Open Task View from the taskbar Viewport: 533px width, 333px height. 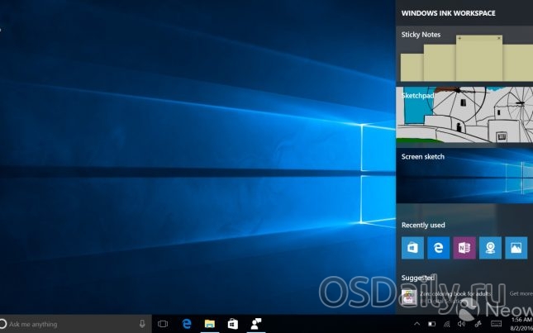click(x=163, y=324)
